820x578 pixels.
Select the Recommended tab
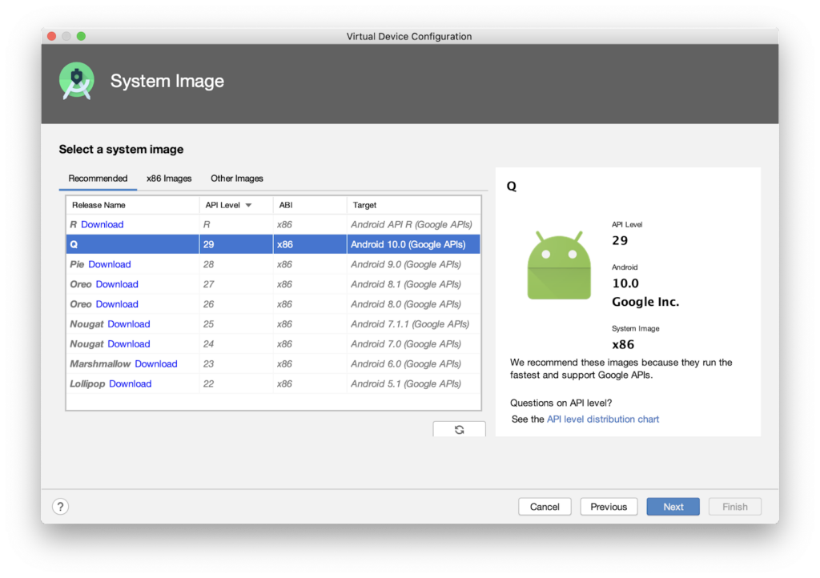[98, 179]
